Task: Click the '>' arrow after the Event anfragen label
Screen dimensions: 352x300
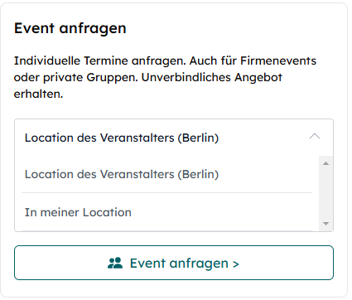Action: pyautogui.click(x=235, y=264)
